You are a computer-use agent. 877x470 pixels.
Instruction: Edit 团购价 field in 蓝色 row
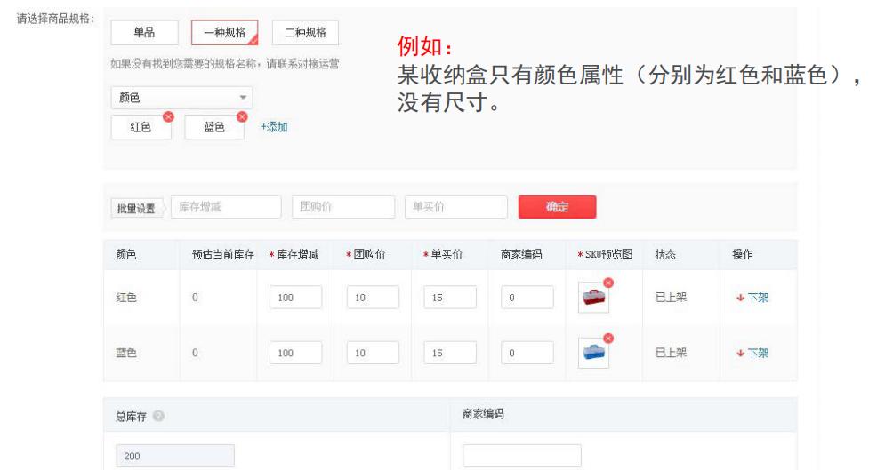click(373, 353)
